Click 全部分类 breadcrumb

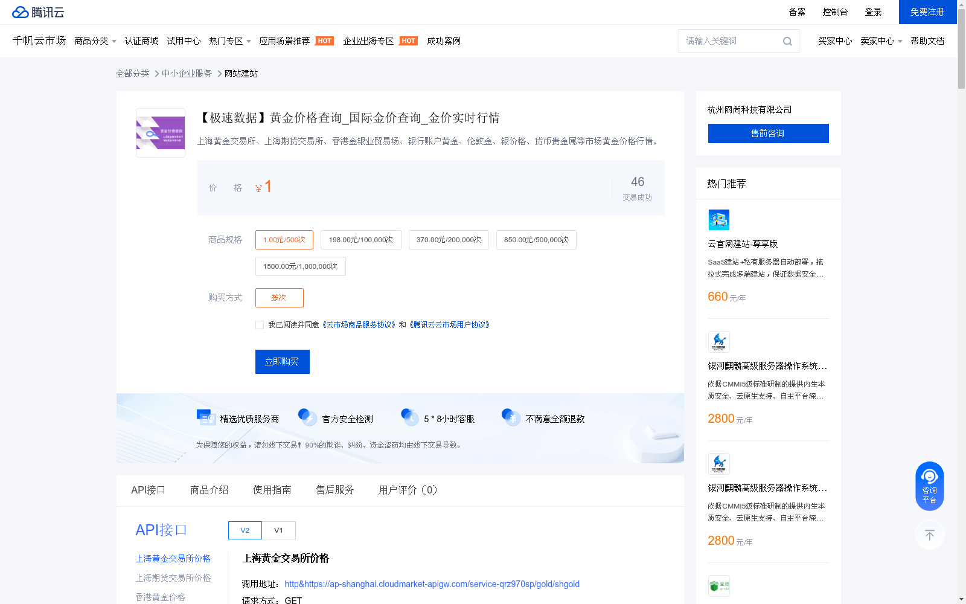pos(133,74)
